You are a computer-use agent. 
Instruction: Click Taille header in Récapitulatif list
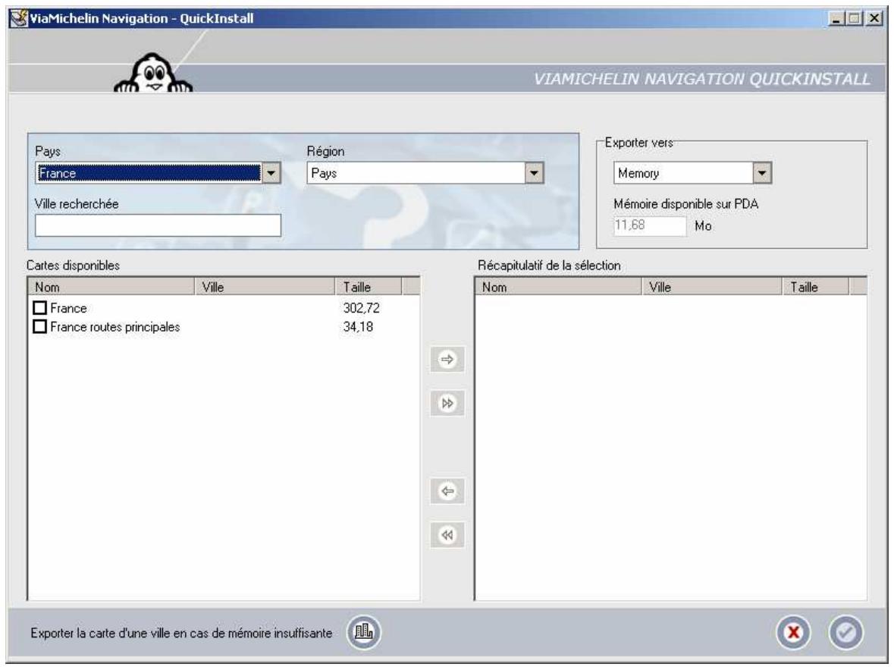pyautogui.click(x=816, y=287)
